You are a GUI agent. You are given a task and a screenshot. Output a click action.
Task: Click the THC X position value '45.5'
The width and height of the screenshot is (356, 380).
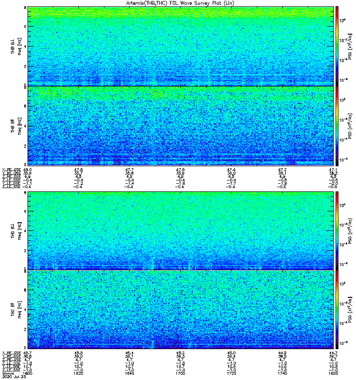(78, 353)
